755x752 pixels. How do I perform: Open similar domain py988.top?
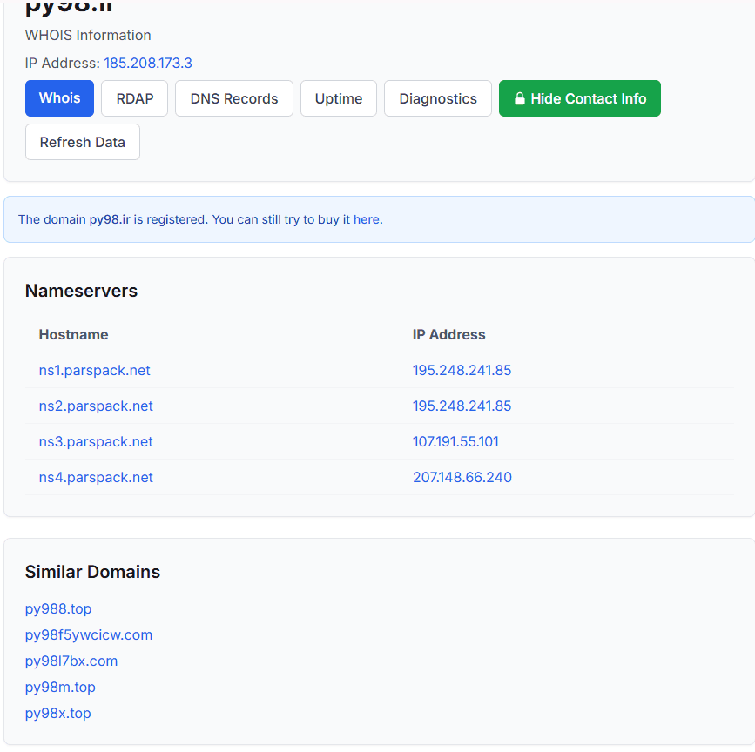[58, 608]
